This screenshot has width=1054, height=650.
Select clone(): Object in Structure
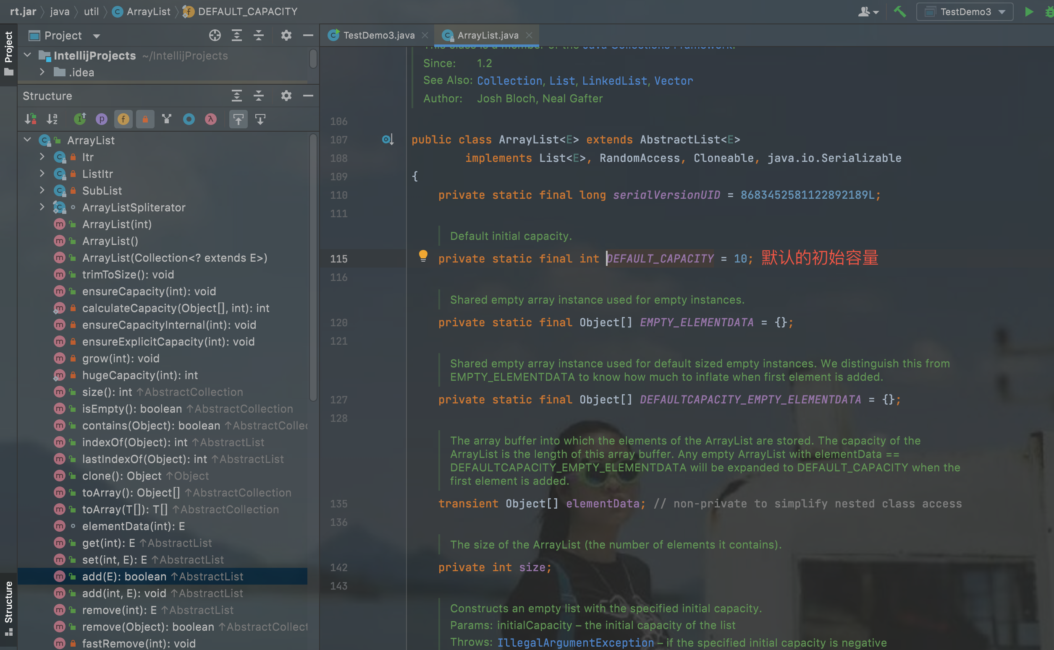pos(122,476)
